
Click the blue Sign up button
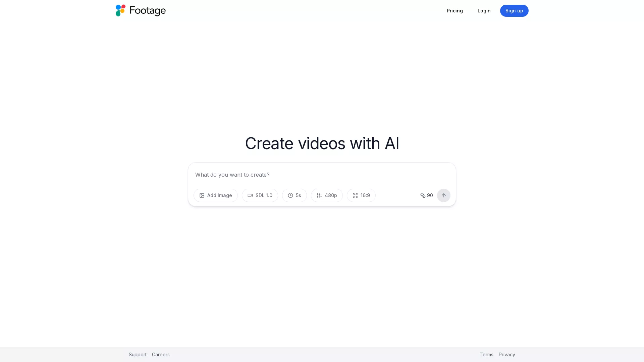click(x=514, y=11)
